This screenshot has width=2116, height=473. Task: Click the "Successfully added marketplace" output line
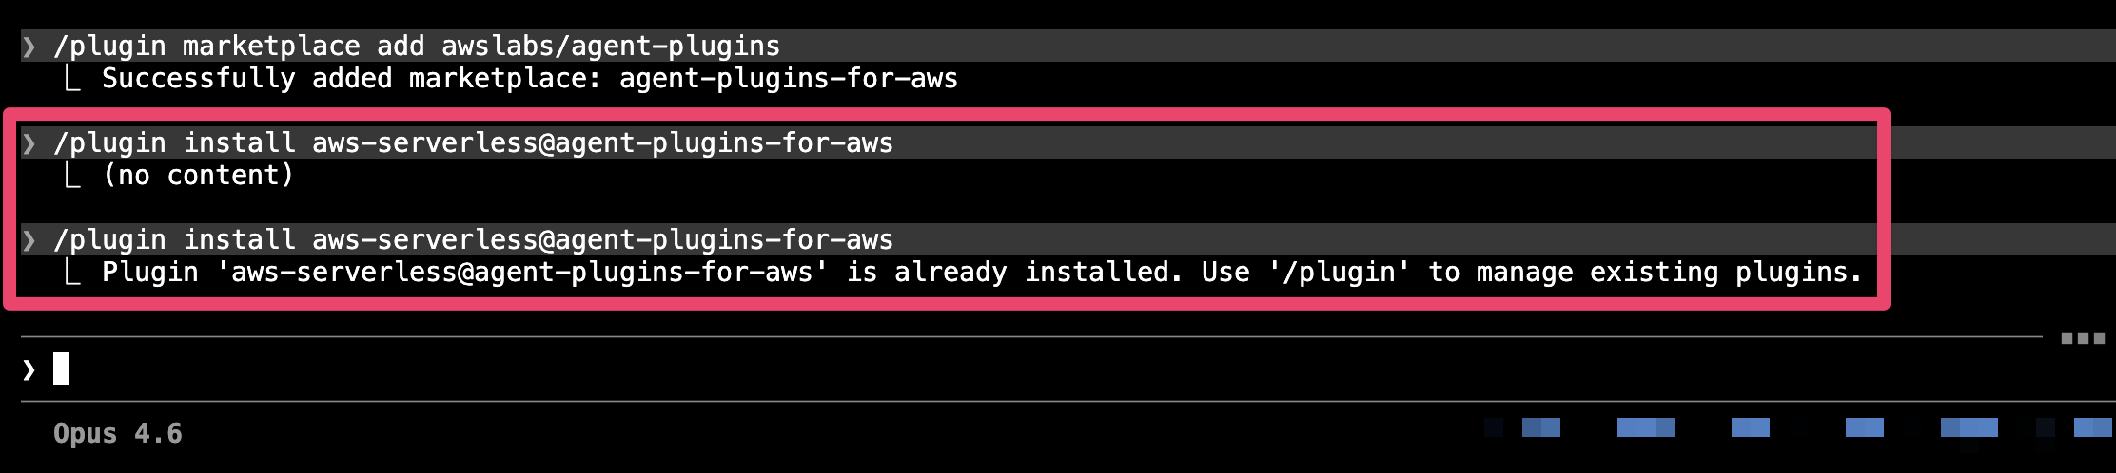pos(529,79)
